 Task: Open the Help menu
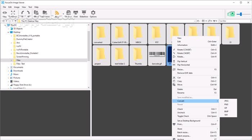click(36, 7)
